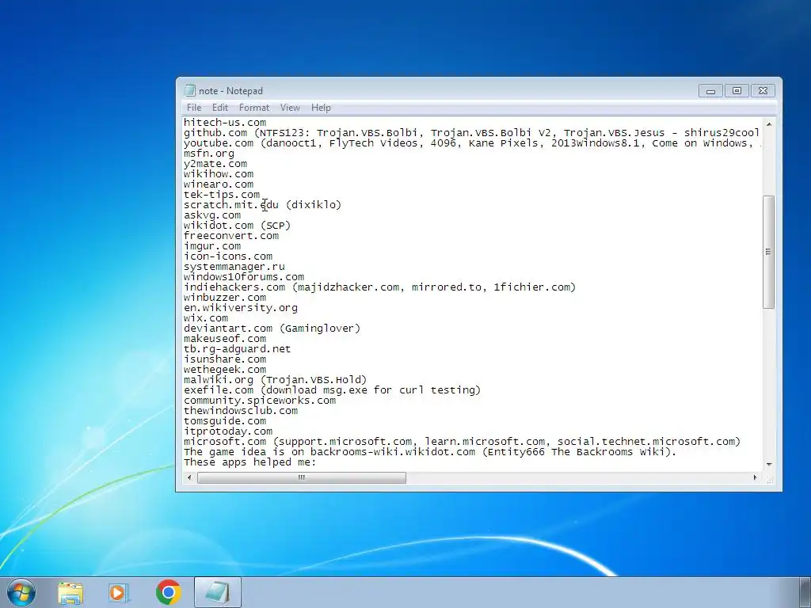
Task: Minimize the Notepad window
Action: pyautogui.click(x=710, y=91)
